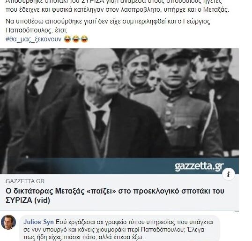Select Julios Syn's comment text bubble
252x241 pixels.
point(119,229)
